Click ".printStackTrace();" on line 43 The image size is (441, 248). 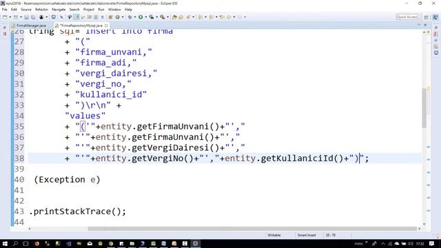[77, 211]
